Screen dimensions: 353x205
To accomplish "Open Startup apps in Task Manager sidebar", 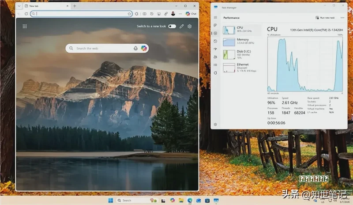I will click(215, 49).
